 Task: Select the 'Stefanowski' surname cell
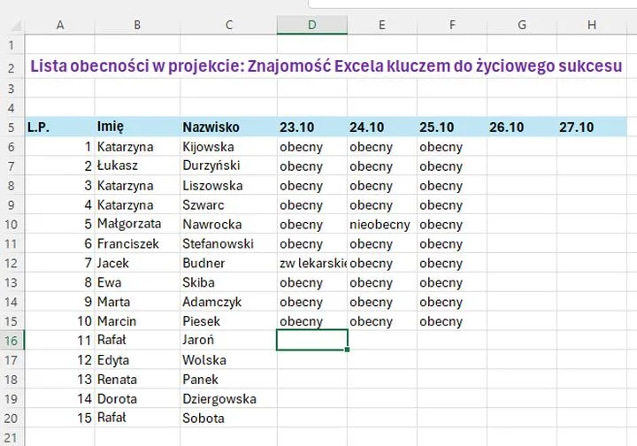coord(229,243)
